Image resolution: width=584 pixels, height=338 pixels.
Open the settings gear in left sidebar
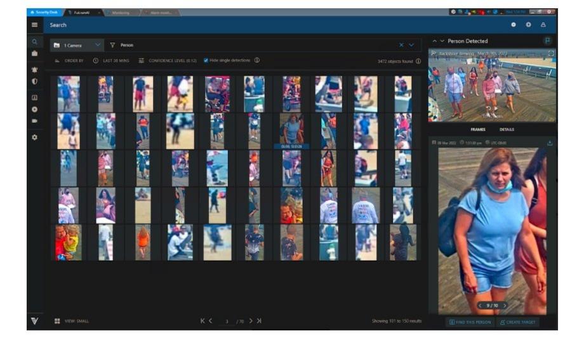[x=35, y=138]
